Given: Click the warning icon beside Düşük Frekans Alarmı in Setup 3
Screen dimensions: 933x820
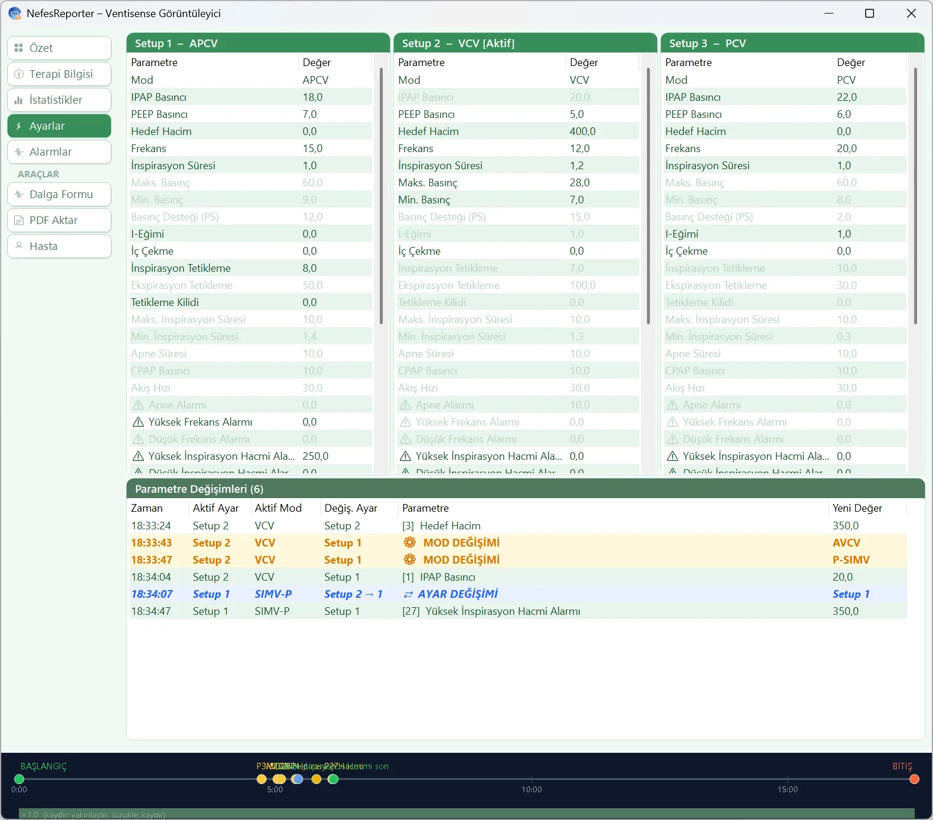Looking at the screenshot, I should pyautogui.click(x=672, y=439).
